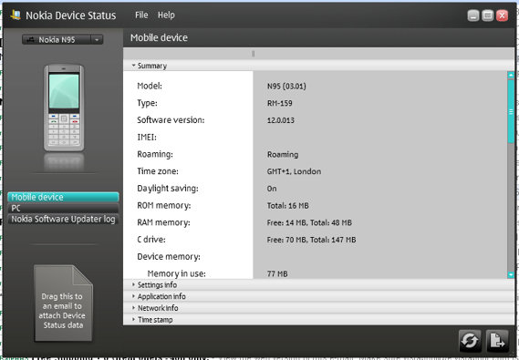Expand the Settings info section
The width and height of the screenshot is (519, 360).
tap(154, 284)
